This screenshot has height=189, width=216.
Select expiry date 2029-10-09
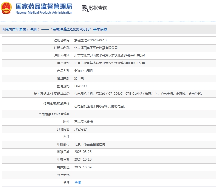coord(83,167)
